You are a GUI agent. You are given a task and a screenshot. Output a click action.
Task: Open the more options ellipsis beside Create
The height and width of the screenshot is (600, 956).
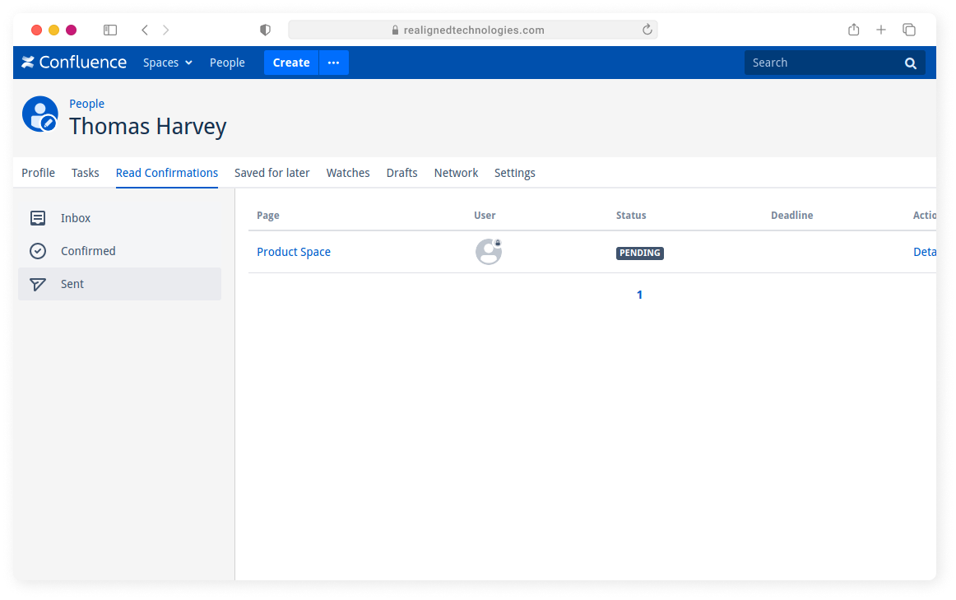(333, 63)
